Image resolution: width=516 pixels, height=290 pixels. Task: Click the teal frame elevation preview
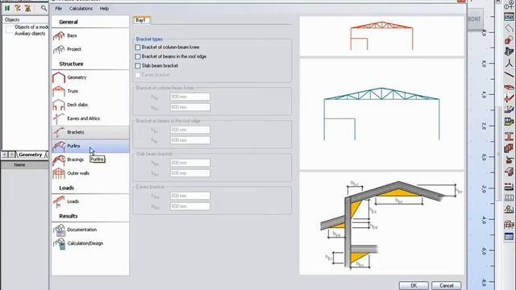[x=381, y=114]
